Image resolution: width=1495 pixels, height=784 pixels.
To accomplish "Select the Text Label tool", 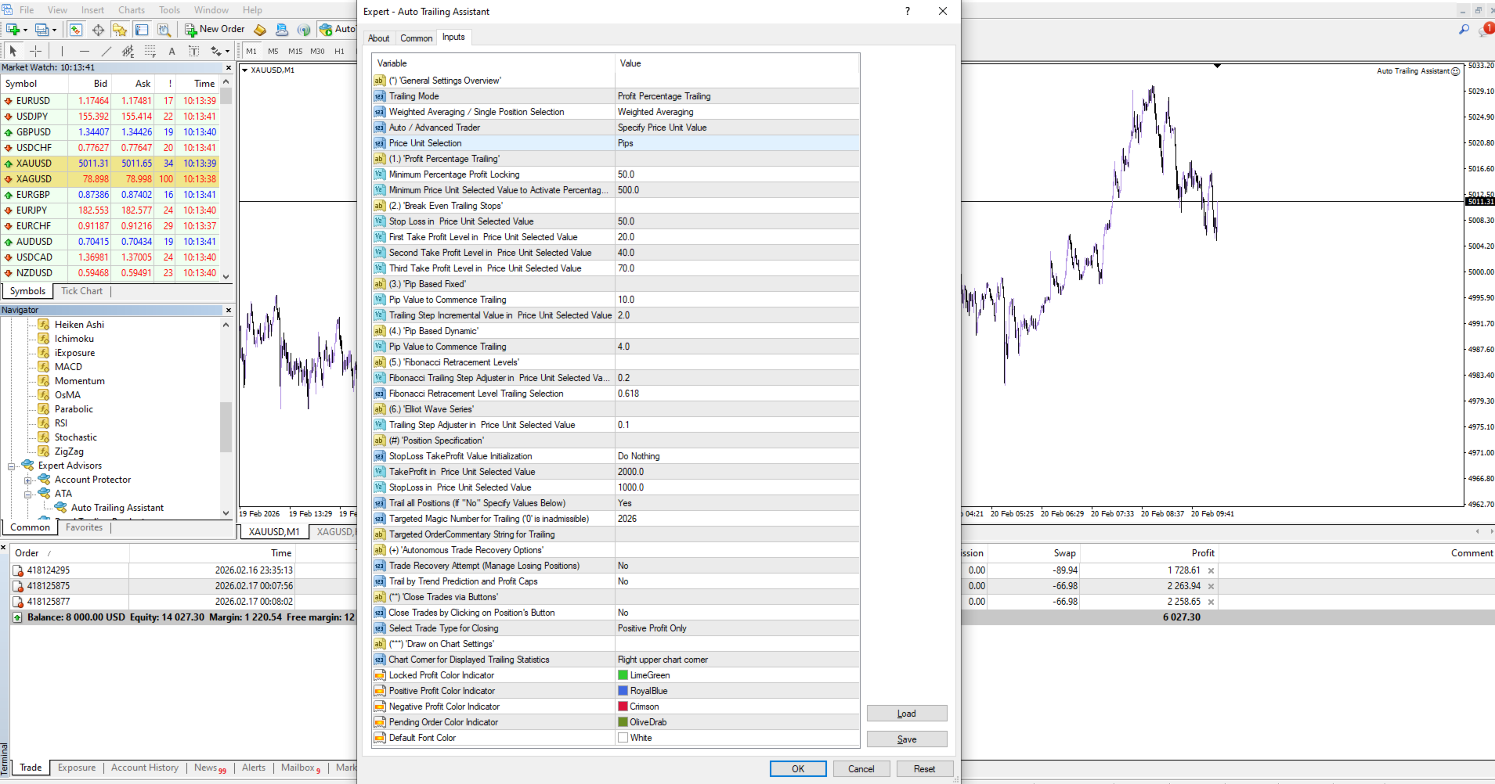I will click(193, 52).
